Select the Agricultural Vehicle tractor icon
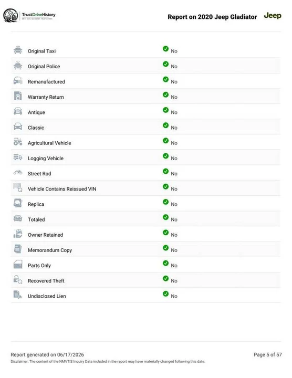 (x=18, y=142)
